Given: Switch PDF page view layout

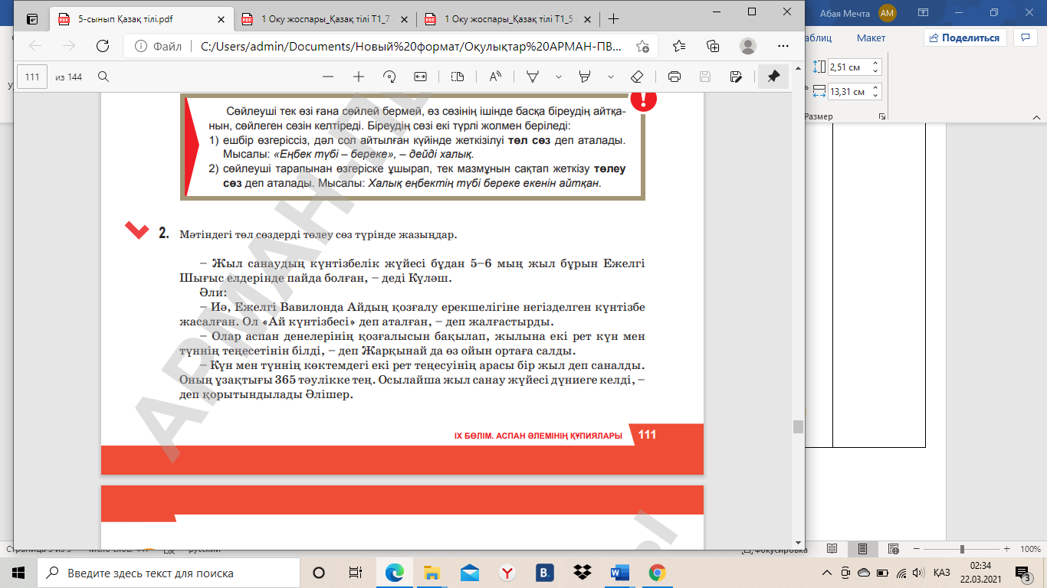Looking at the screenshot, I should click(x=458, y=77).
